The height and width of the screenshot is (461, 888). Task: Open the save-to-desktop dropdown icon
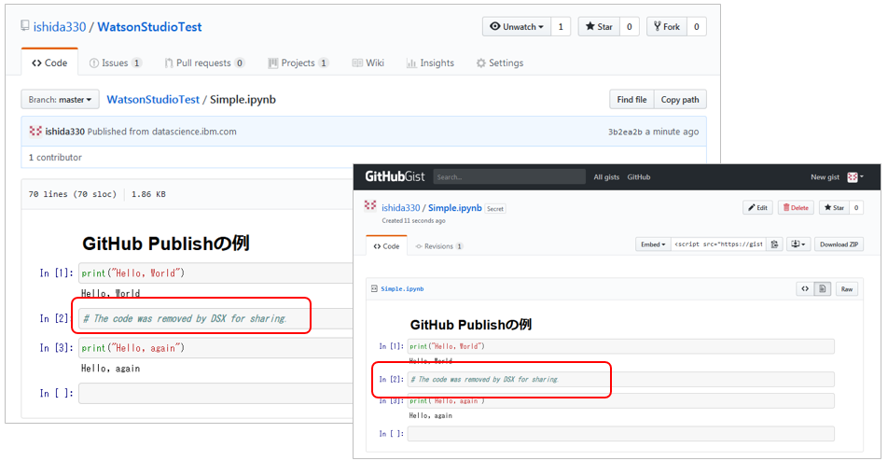coord(798,244)
